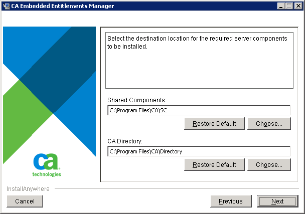Click the CA technologies logo
Screen dimensions: 305x214
point(47,165)
